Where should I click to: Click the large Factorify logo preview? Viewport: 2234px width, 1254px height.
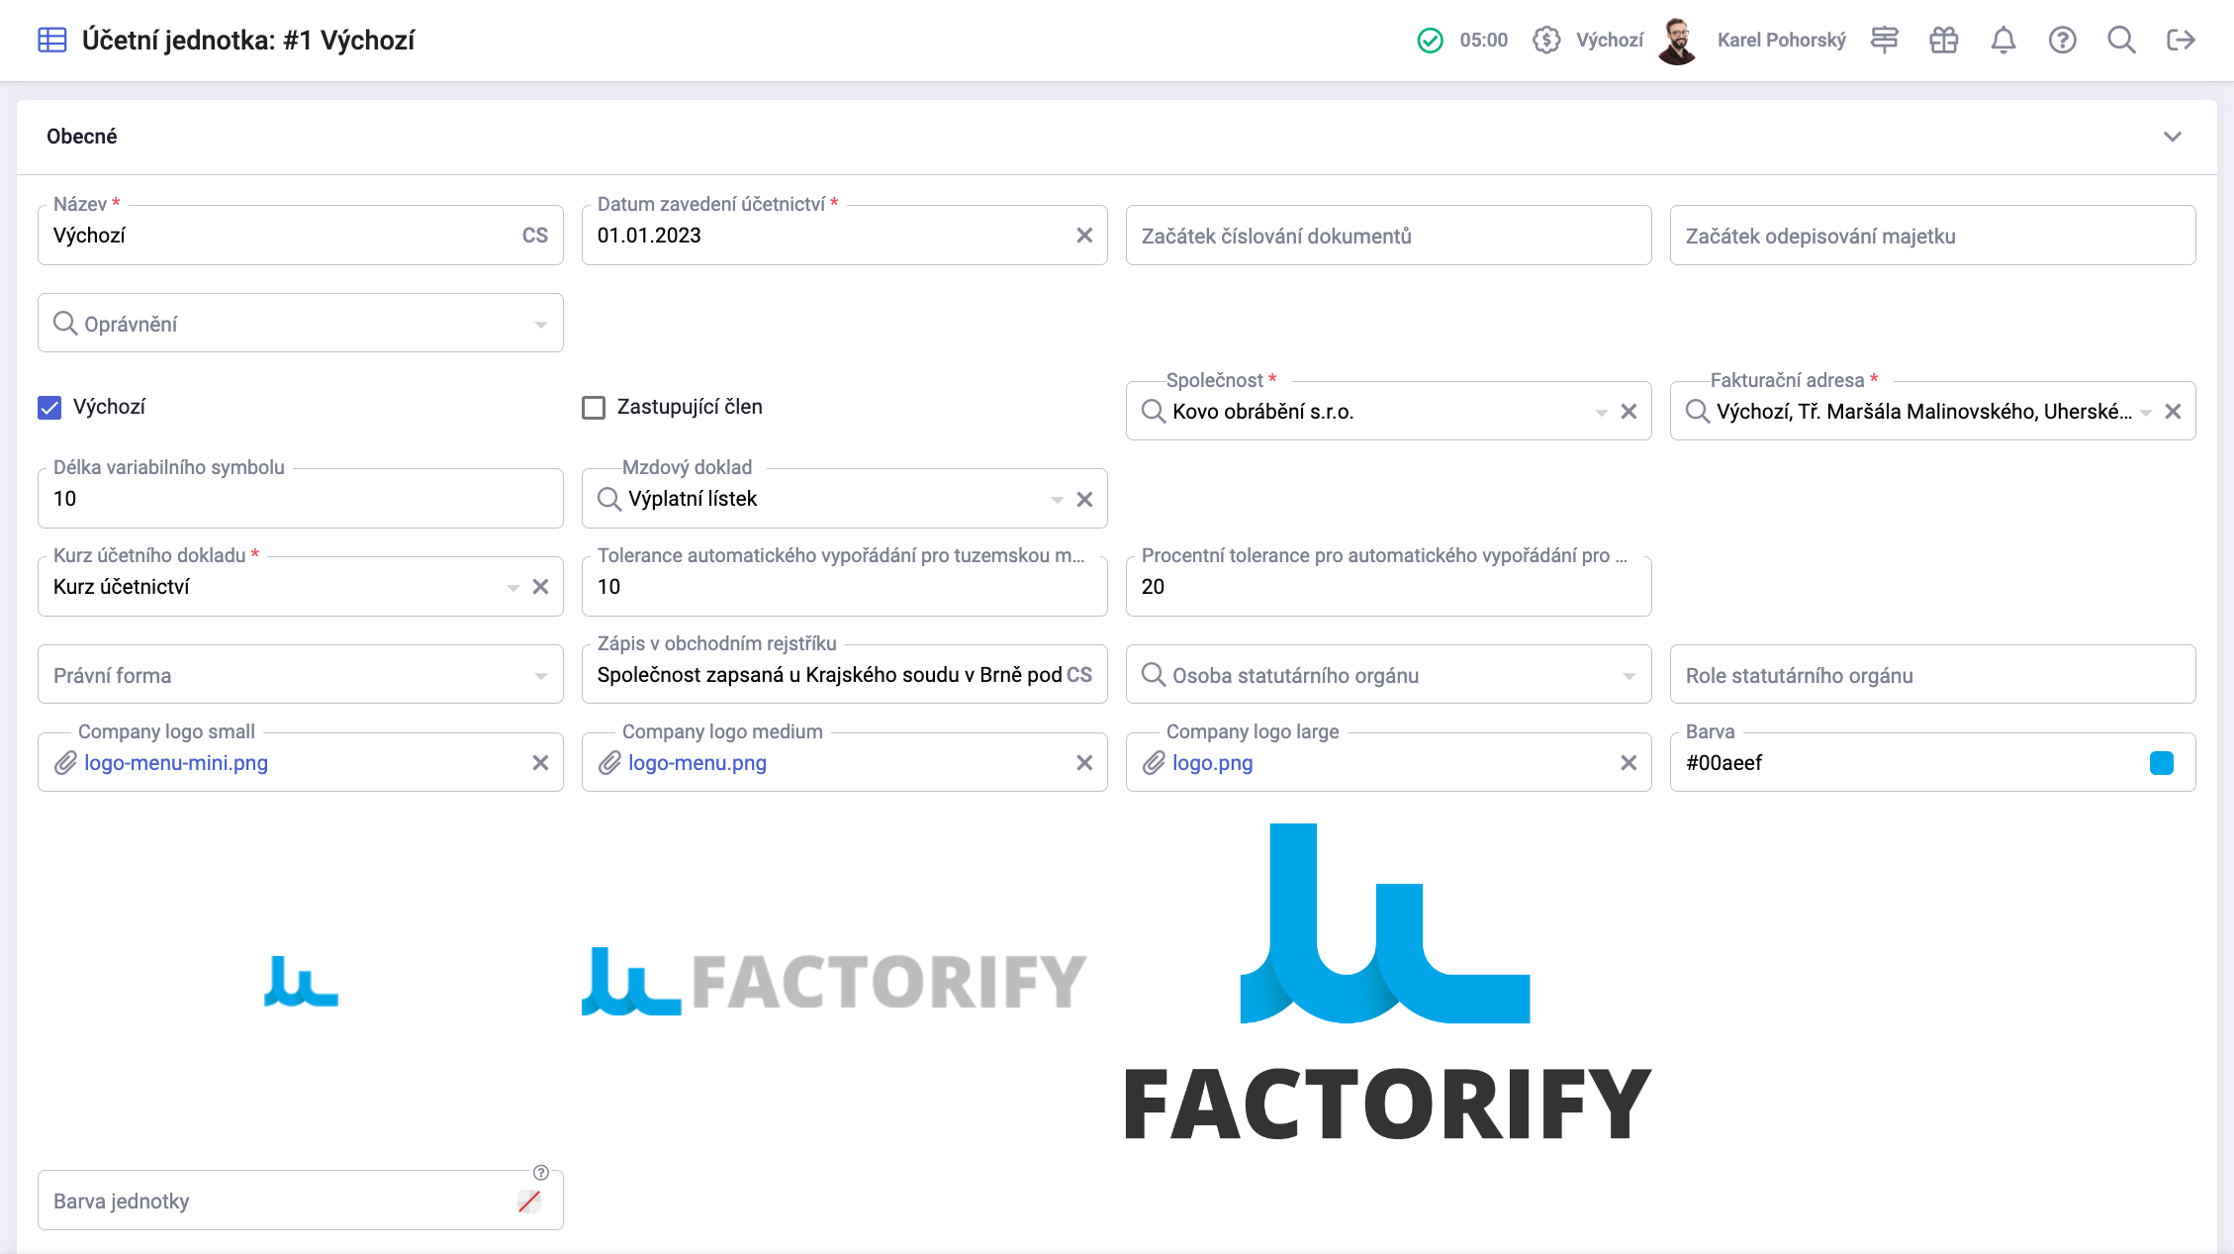click(1388, 982)
